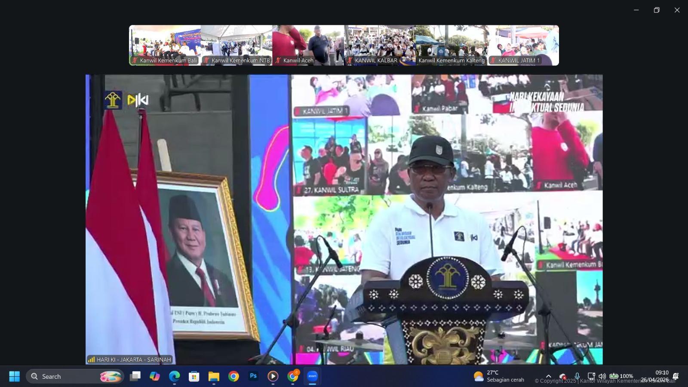Select the Kanwil Kemenkum Bali participant thumbnail
The width and height of the screenshot is (688, 387).
coord(165,45)
